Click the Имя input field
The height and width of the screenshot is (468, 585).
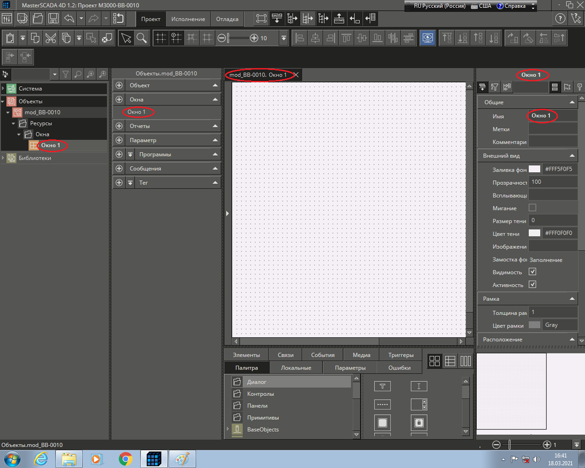click(x=553, y=116)
